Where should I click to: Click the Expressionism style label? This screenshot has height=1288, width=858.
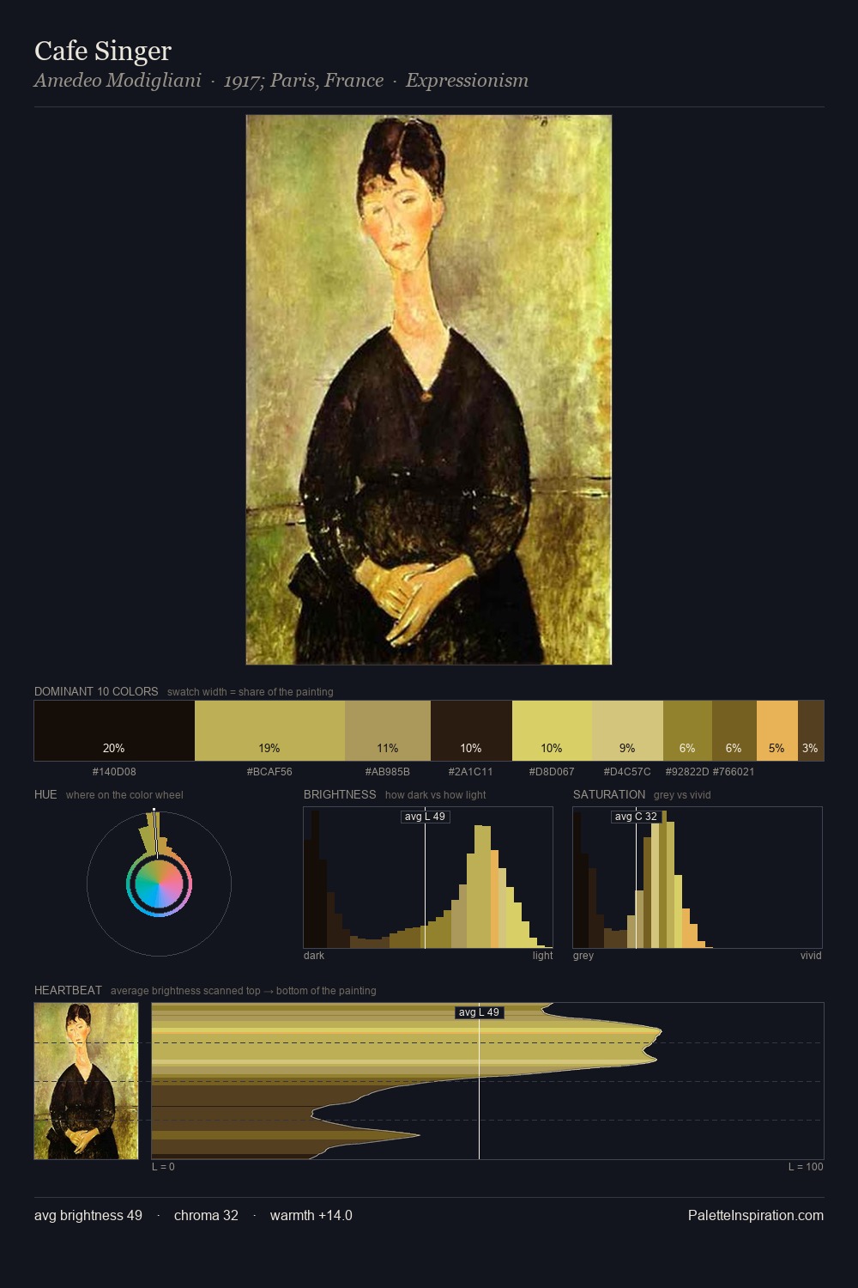tap(467, 81)
